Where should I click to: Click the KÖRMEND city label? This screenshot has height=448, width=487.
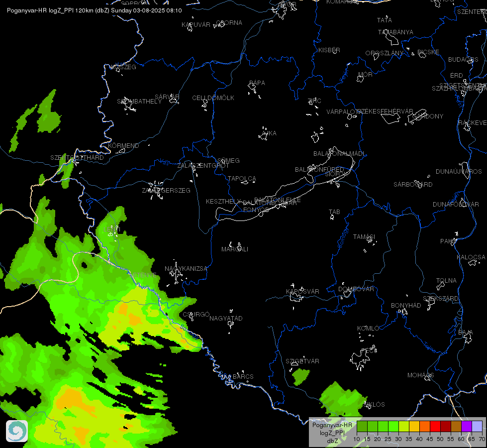(x=123, y=146)
